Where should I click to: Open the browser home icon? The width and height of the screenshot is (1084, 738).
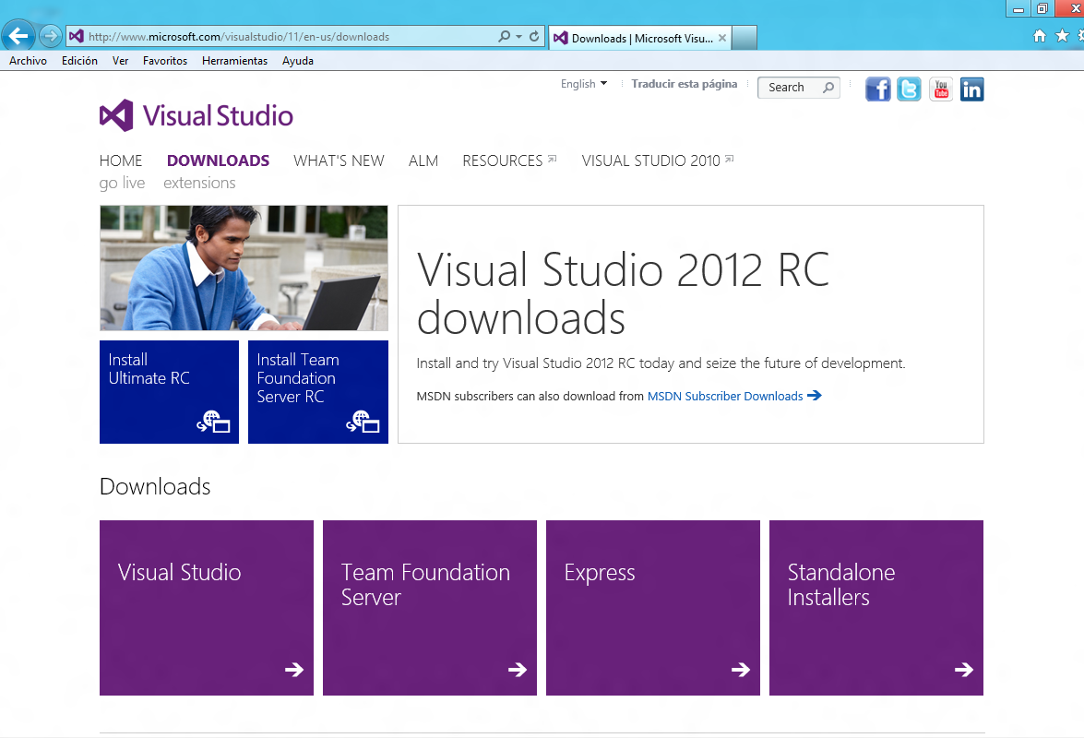click(x=1040, y=36)
